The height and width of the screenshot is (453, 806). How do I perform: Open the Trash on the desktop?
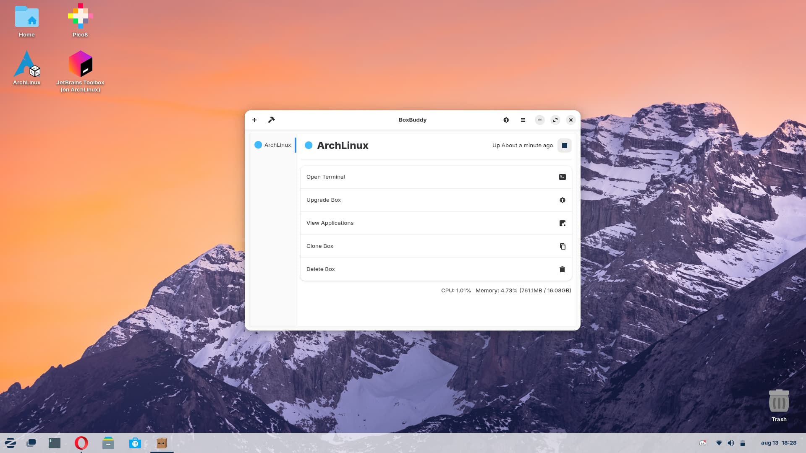tap(779, 405)
